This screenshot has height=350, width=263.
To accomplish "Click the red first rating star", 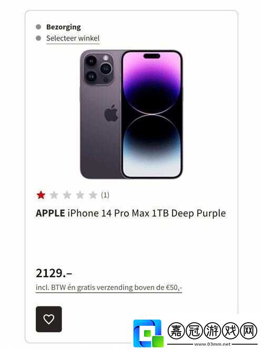I will click(x=41, y=195).
